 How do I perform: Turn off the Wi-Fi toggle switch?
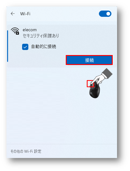[105, 14]
